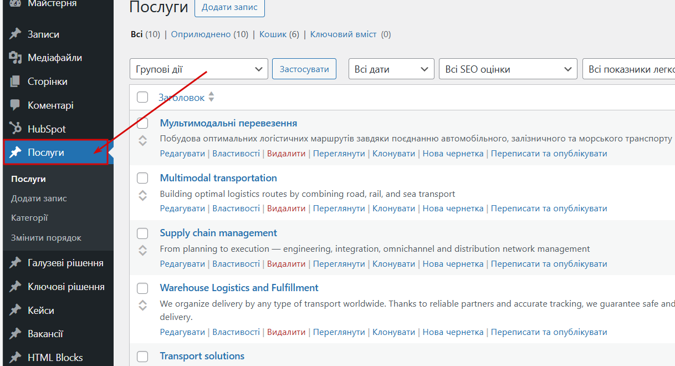Click the Додати запис button near the title
This screenshot has width=675, height=366.
click(x=229, y=8)
